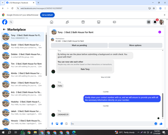The width and height of the screenshot is (168, 135).
Task: Open the Marketplace storefront icon
Action: click(99, 22)
